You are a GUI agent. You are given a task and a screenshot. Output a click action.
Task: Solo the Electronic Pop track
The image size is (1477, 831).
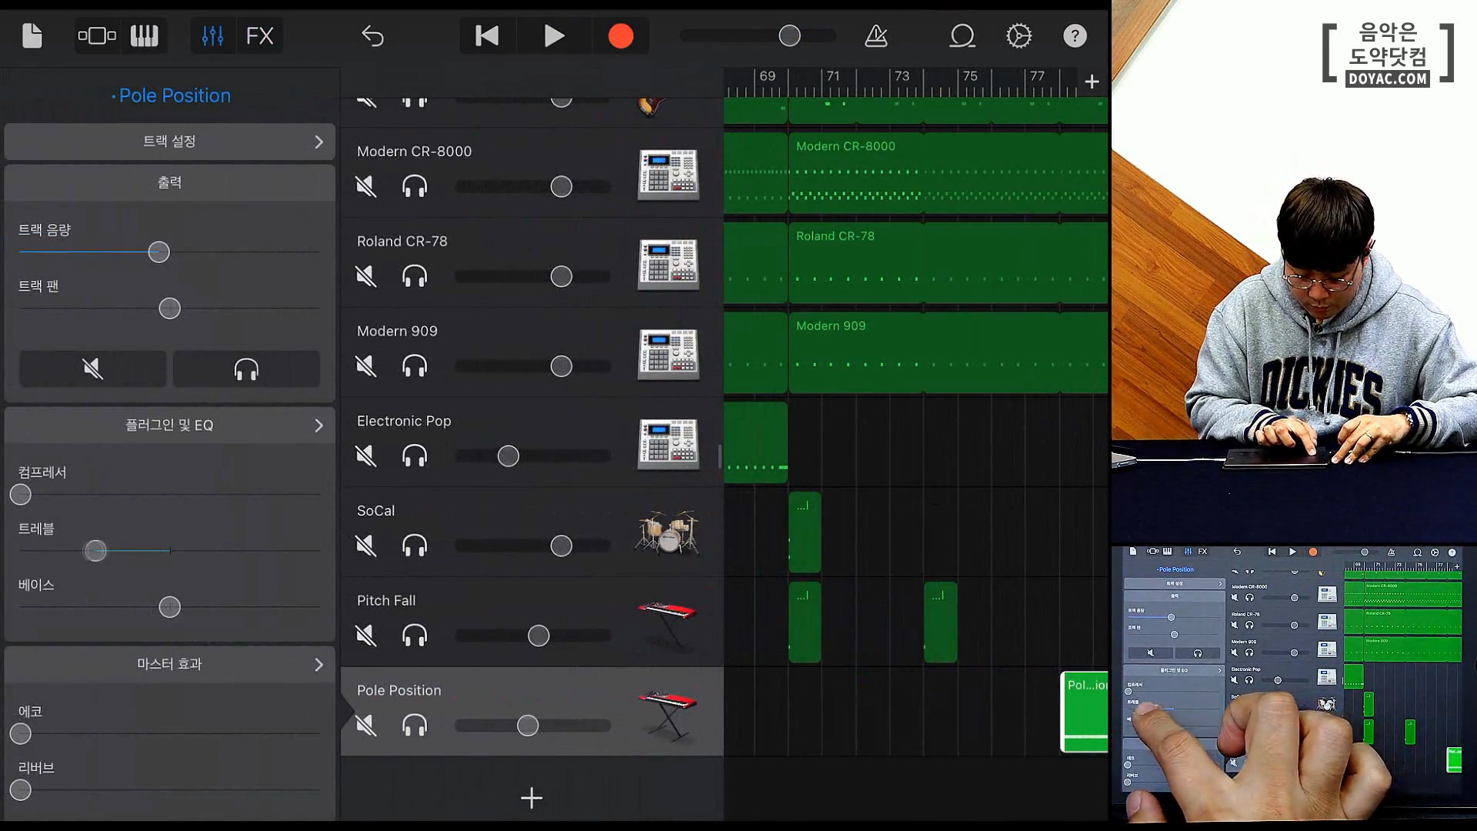[x=415, y=456]
